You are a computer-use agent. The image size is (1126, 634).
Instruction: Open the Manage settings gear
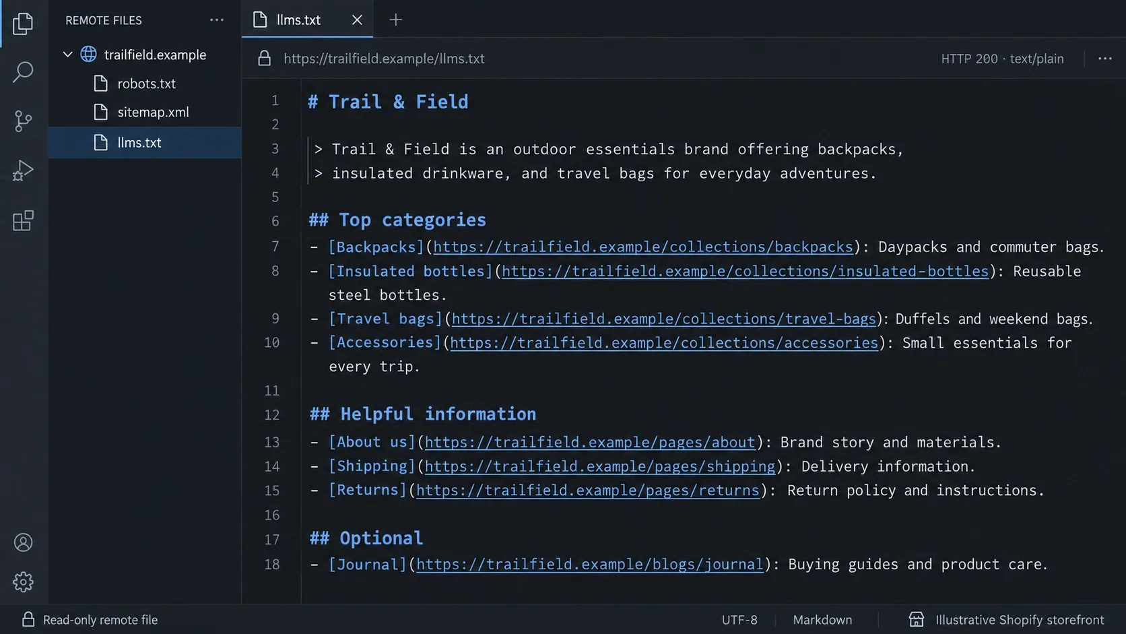click(x=23, y=582)
